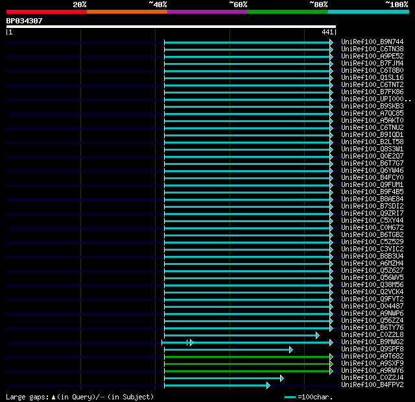Image resolution: width=415 pixels, height=402 pixels.
Task: Click the Q9SPF8 alignment end arrowhead
Action: point(291,350)
